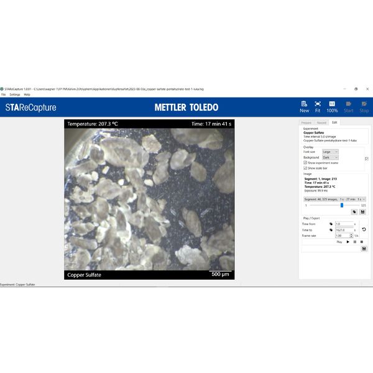Click the 'Segment: 1, Image: 213' info text

coord(321,179)
